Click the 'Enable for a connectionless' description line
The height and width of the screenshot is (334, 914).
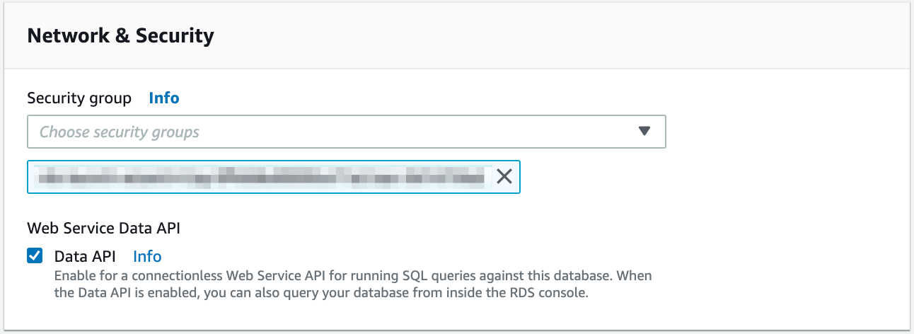tap(141, 275)
